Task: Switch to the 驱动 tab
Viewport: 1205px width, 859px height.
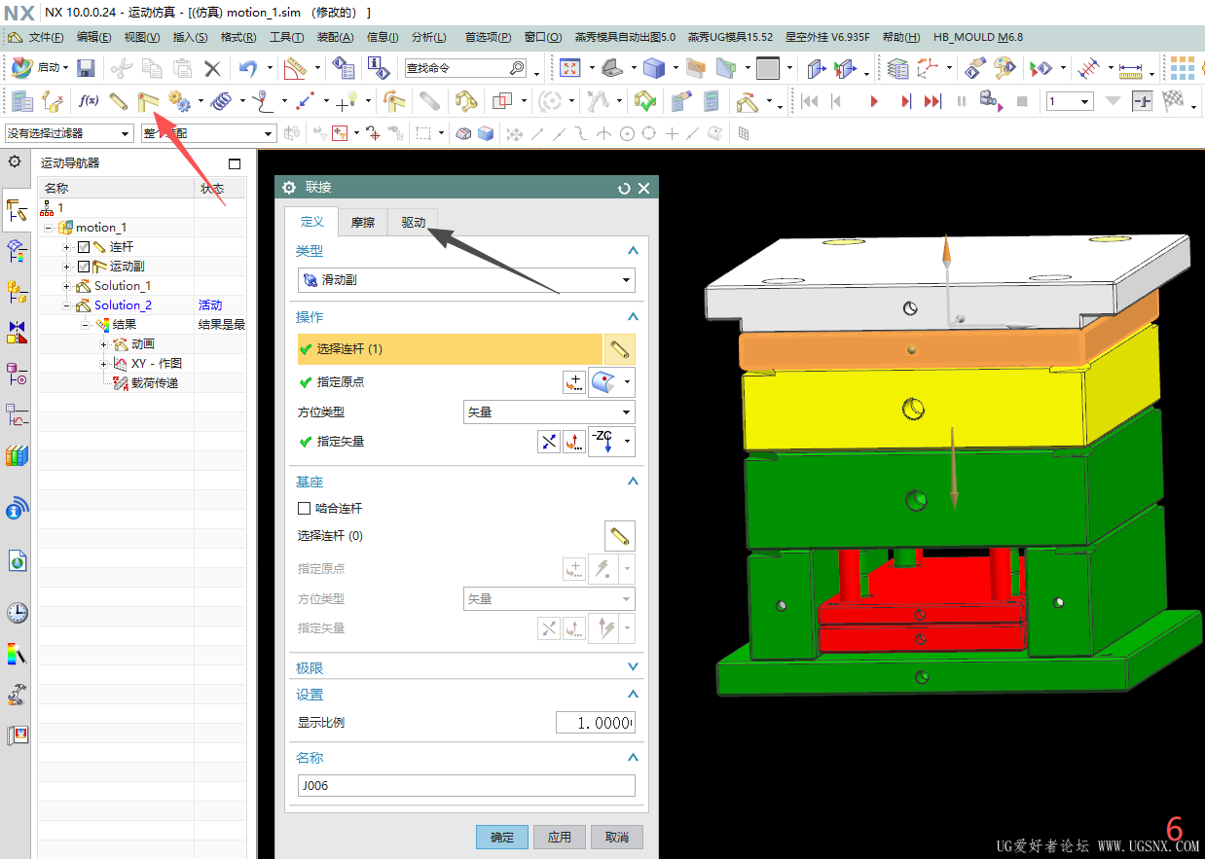Action: coord(414,223)
